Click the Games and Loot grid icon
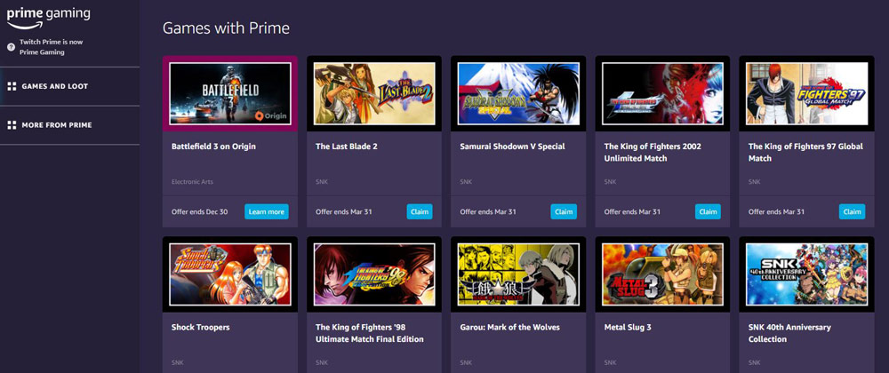 [12, 86]
